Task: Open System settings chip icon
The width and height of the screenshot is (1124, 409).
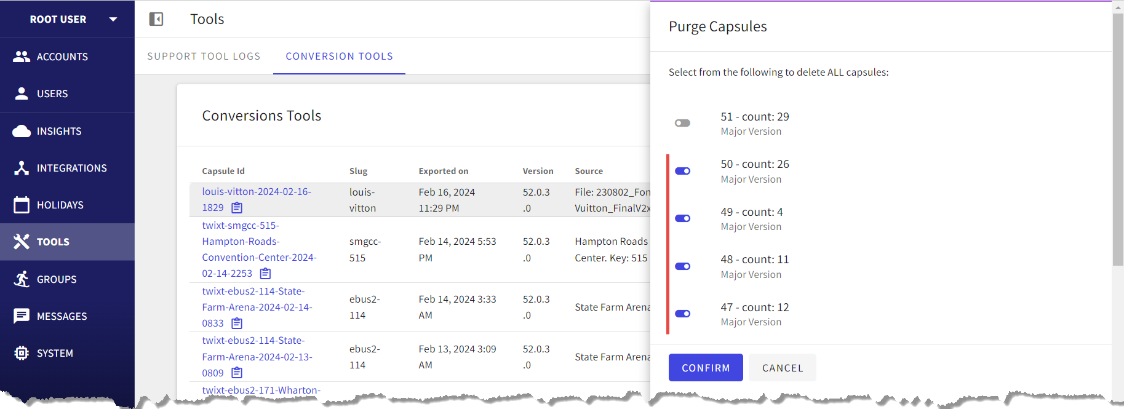Action: pos(22,353)
